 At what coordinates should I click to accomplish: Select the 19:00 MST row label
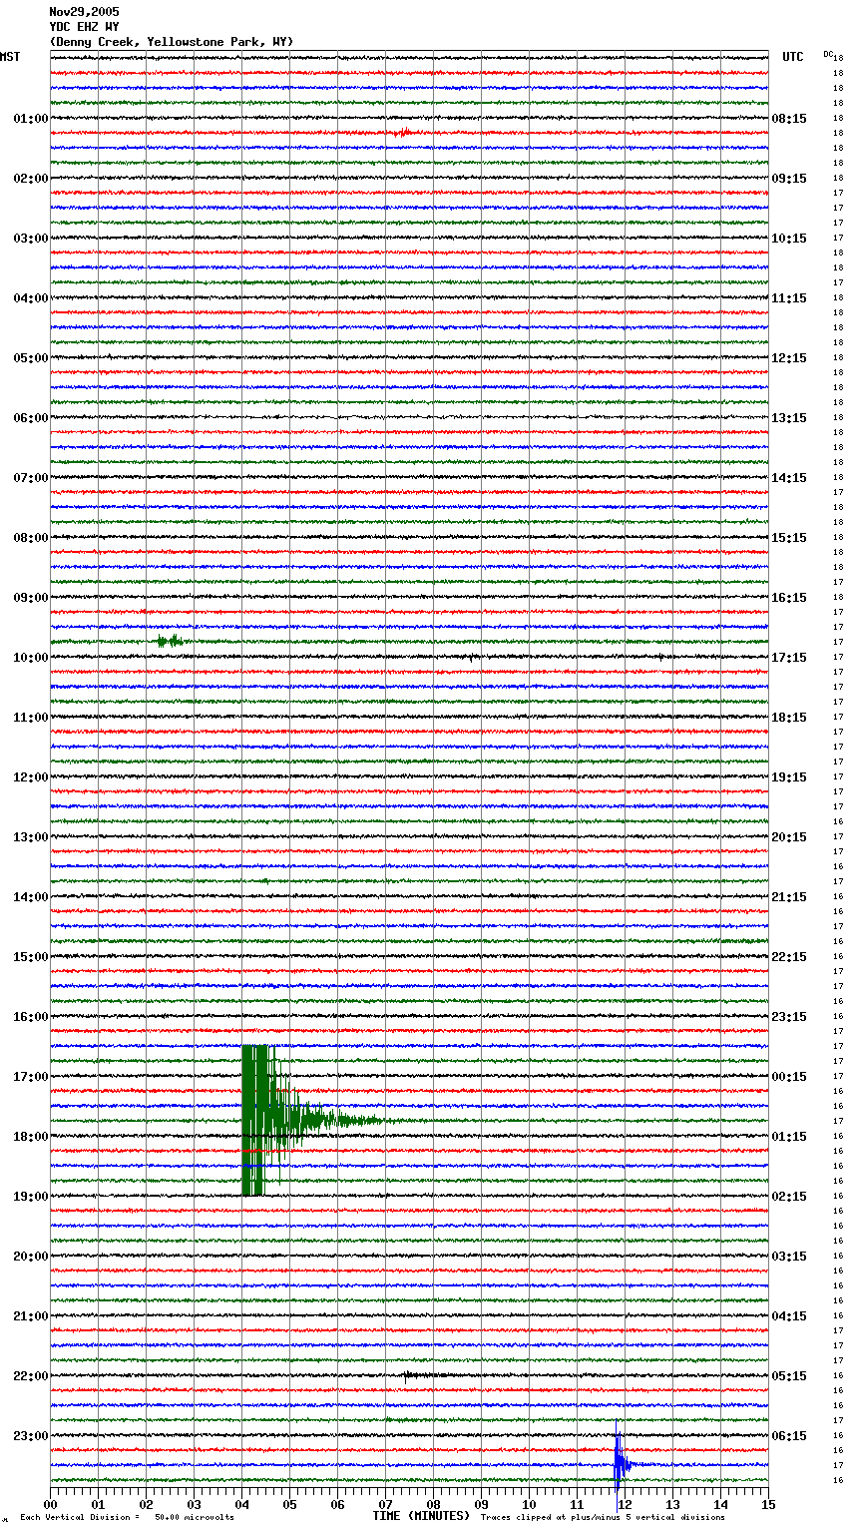coord(31,1197)
